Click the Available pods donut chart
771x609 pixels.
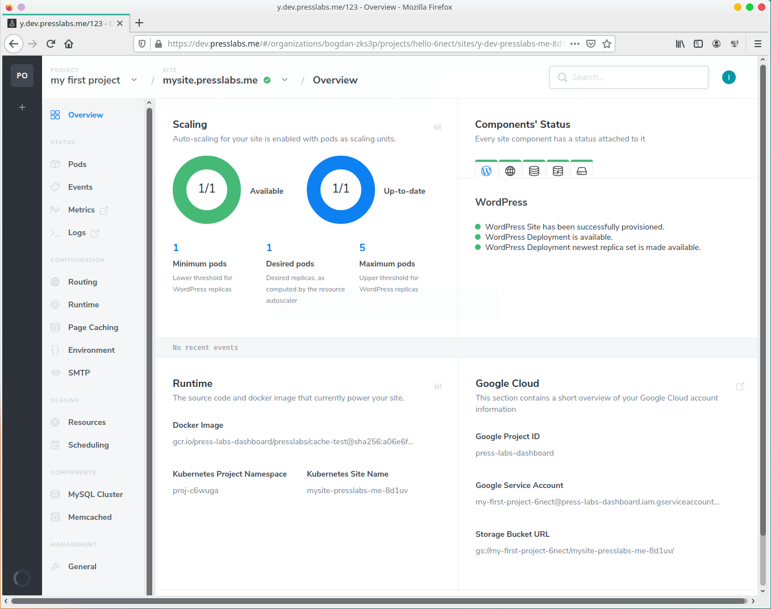(207, 190)
